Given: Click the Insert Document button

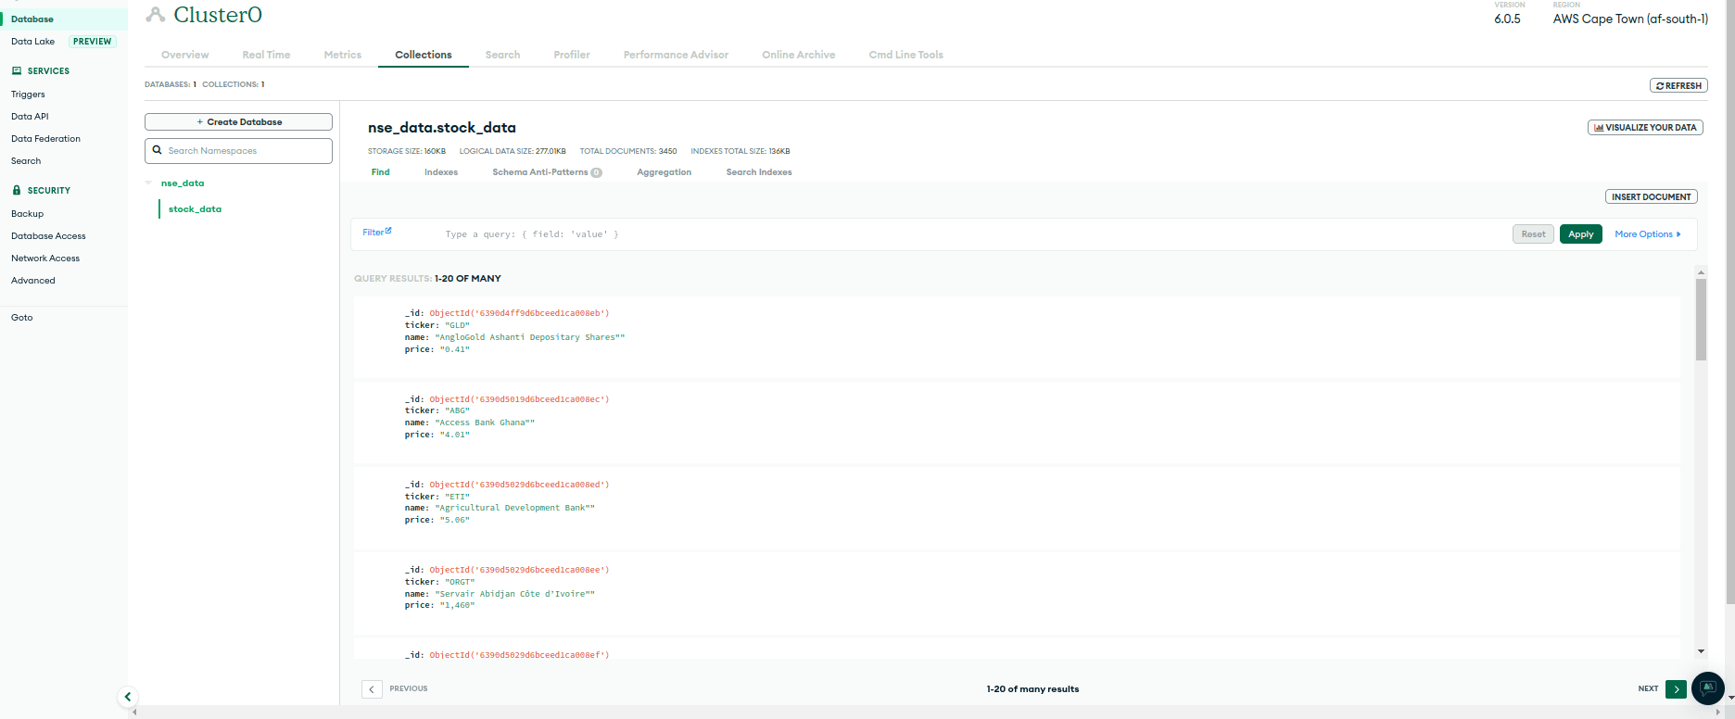Looking at the screenshot, I should (x=1651, y=196).
